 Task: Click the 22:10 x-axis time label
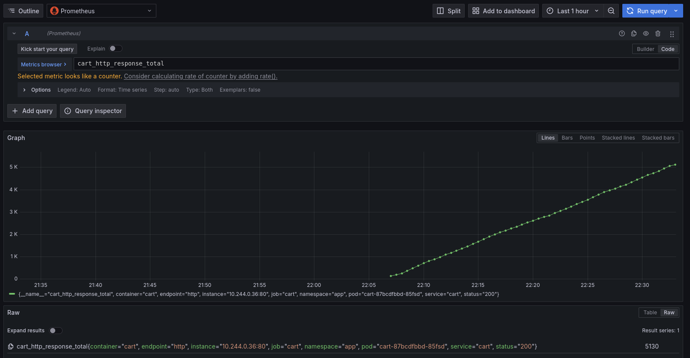point(423,285)
